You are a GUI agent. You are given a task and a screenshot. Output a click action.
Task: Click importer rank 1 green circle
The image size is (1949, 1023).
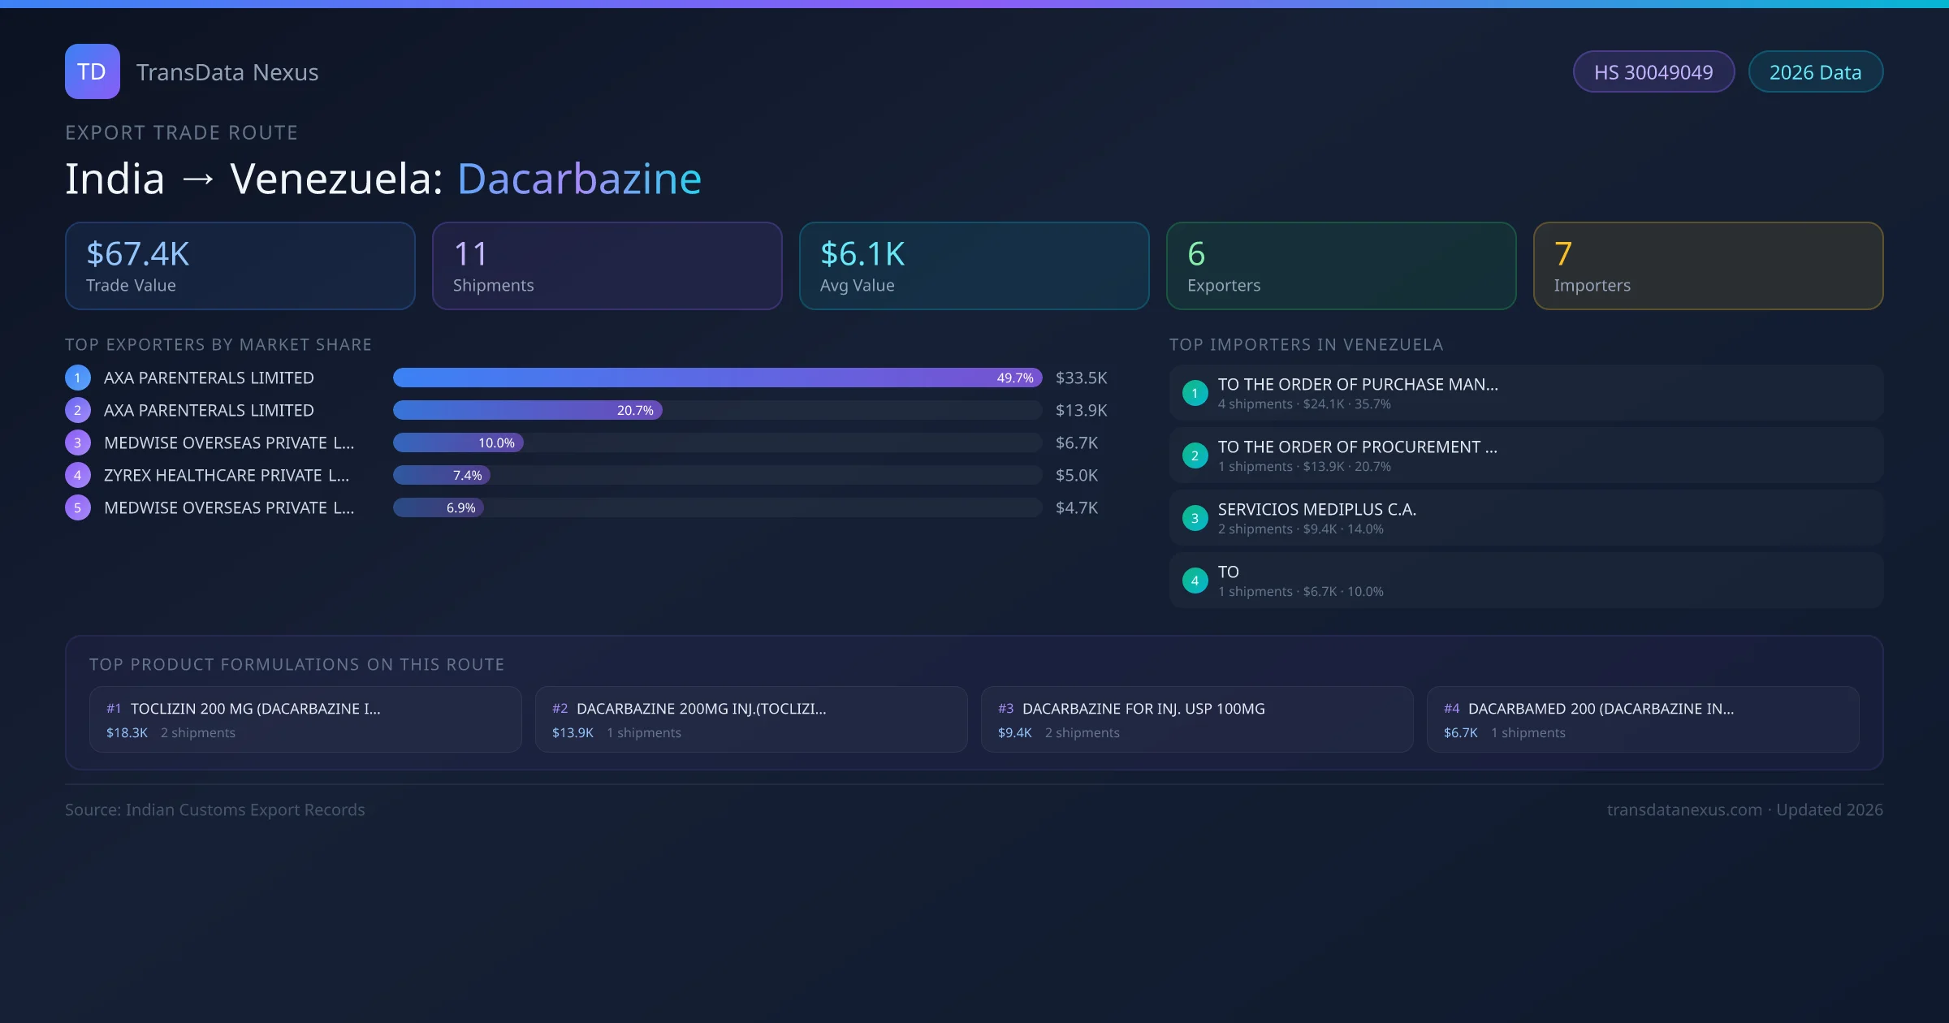[x=1195, y=393]
